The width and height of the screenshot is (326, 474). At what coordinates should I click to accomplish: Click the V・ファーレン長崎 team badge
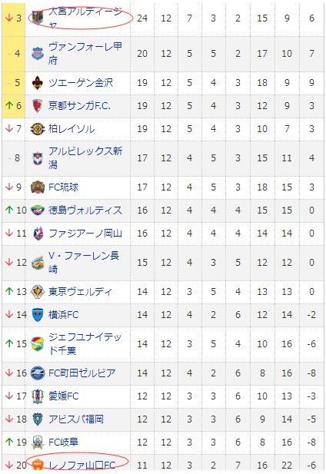coord(38,263)
